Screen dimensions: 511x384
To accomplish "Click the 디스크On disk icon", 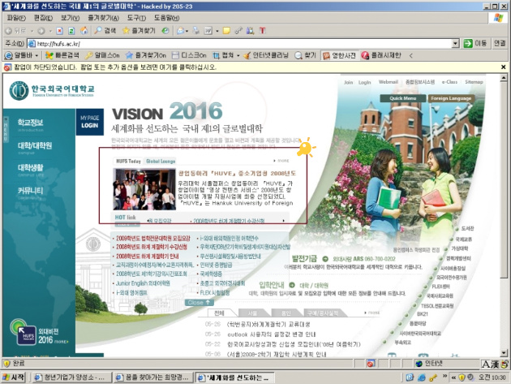I will 175,55.
